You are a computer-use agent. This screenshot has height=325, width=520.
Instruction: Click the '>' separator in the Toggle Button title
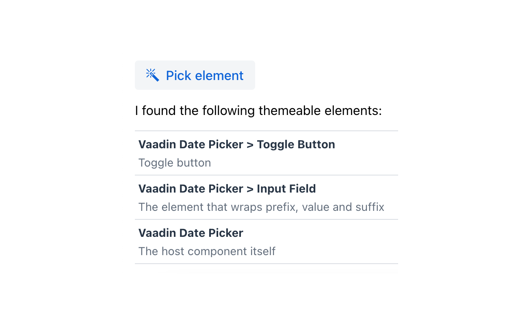(x=250, y=145)
